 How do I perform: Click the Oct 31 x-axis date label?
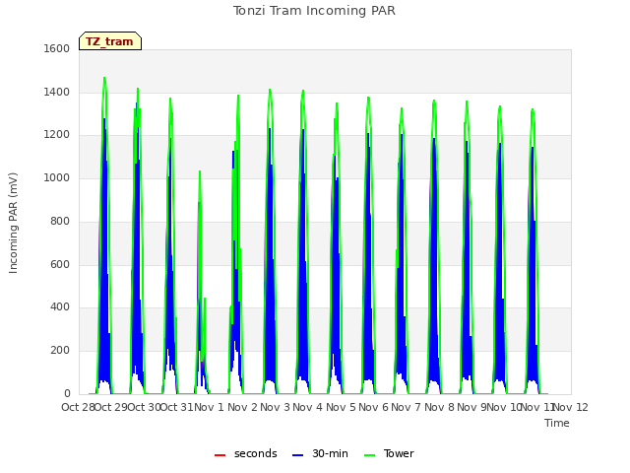(x=177, y=407)
